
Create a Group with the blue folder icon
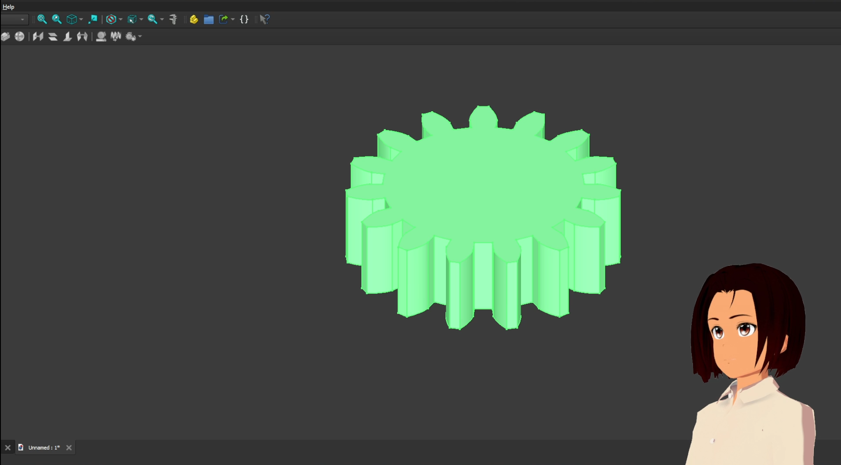click(208, 19)
